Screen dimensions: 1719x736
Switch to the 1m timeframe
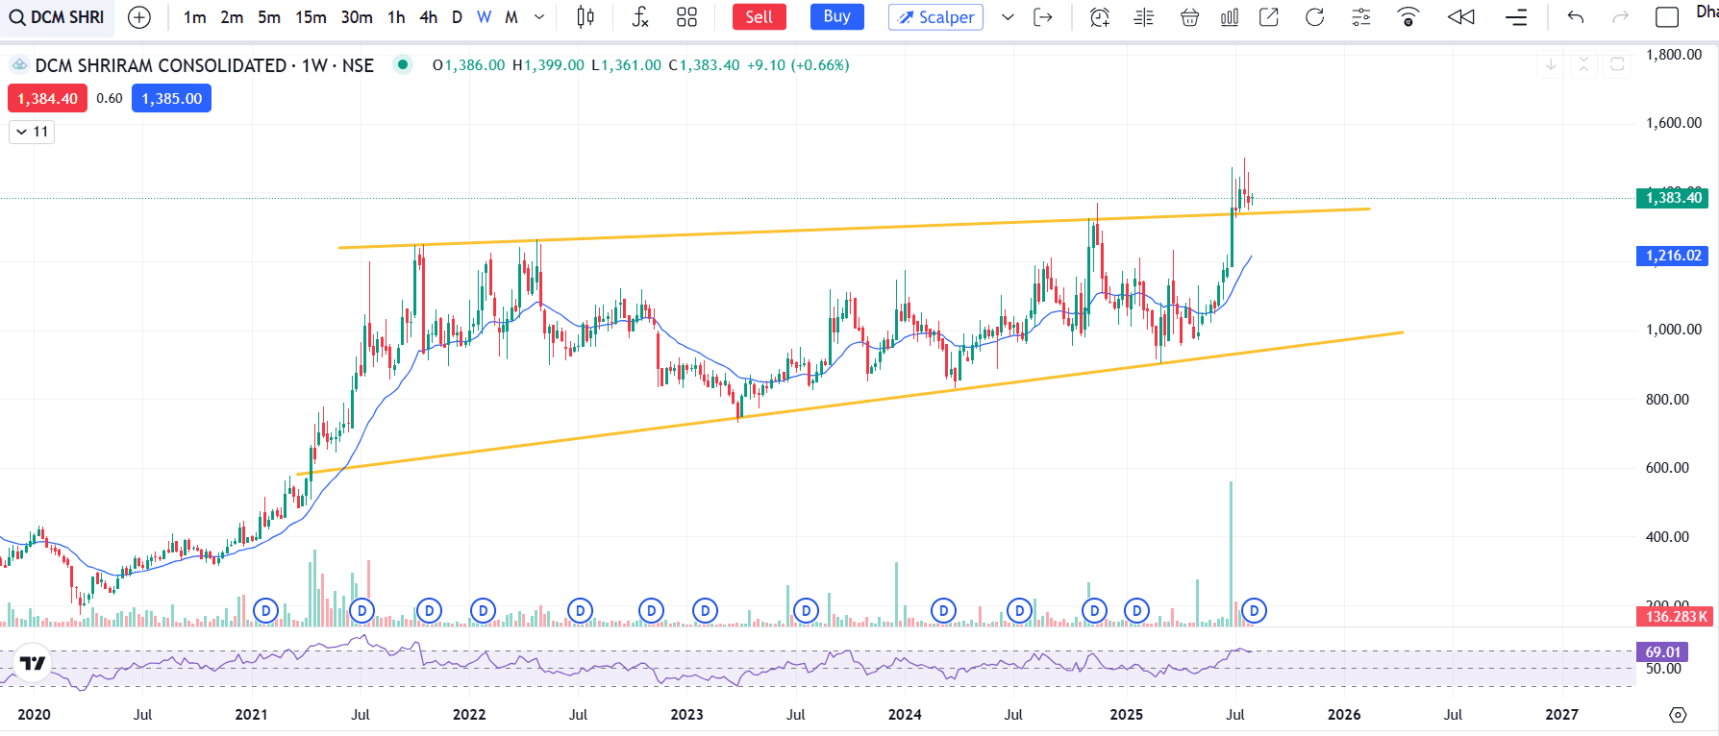pos(195,17)
